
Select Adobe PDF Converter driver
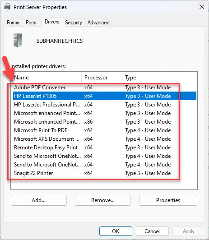point(105,88)
